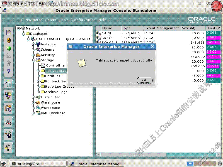Viewport: 223px width, 167px height.
Task: Select the DRSYS tablespace row
Action: click(x=158, y=38)
